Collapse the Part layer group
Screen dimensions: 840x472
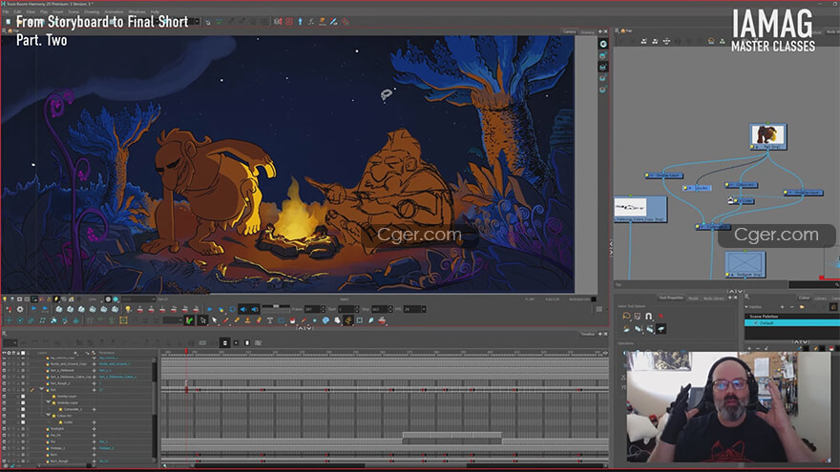[42, 390]
